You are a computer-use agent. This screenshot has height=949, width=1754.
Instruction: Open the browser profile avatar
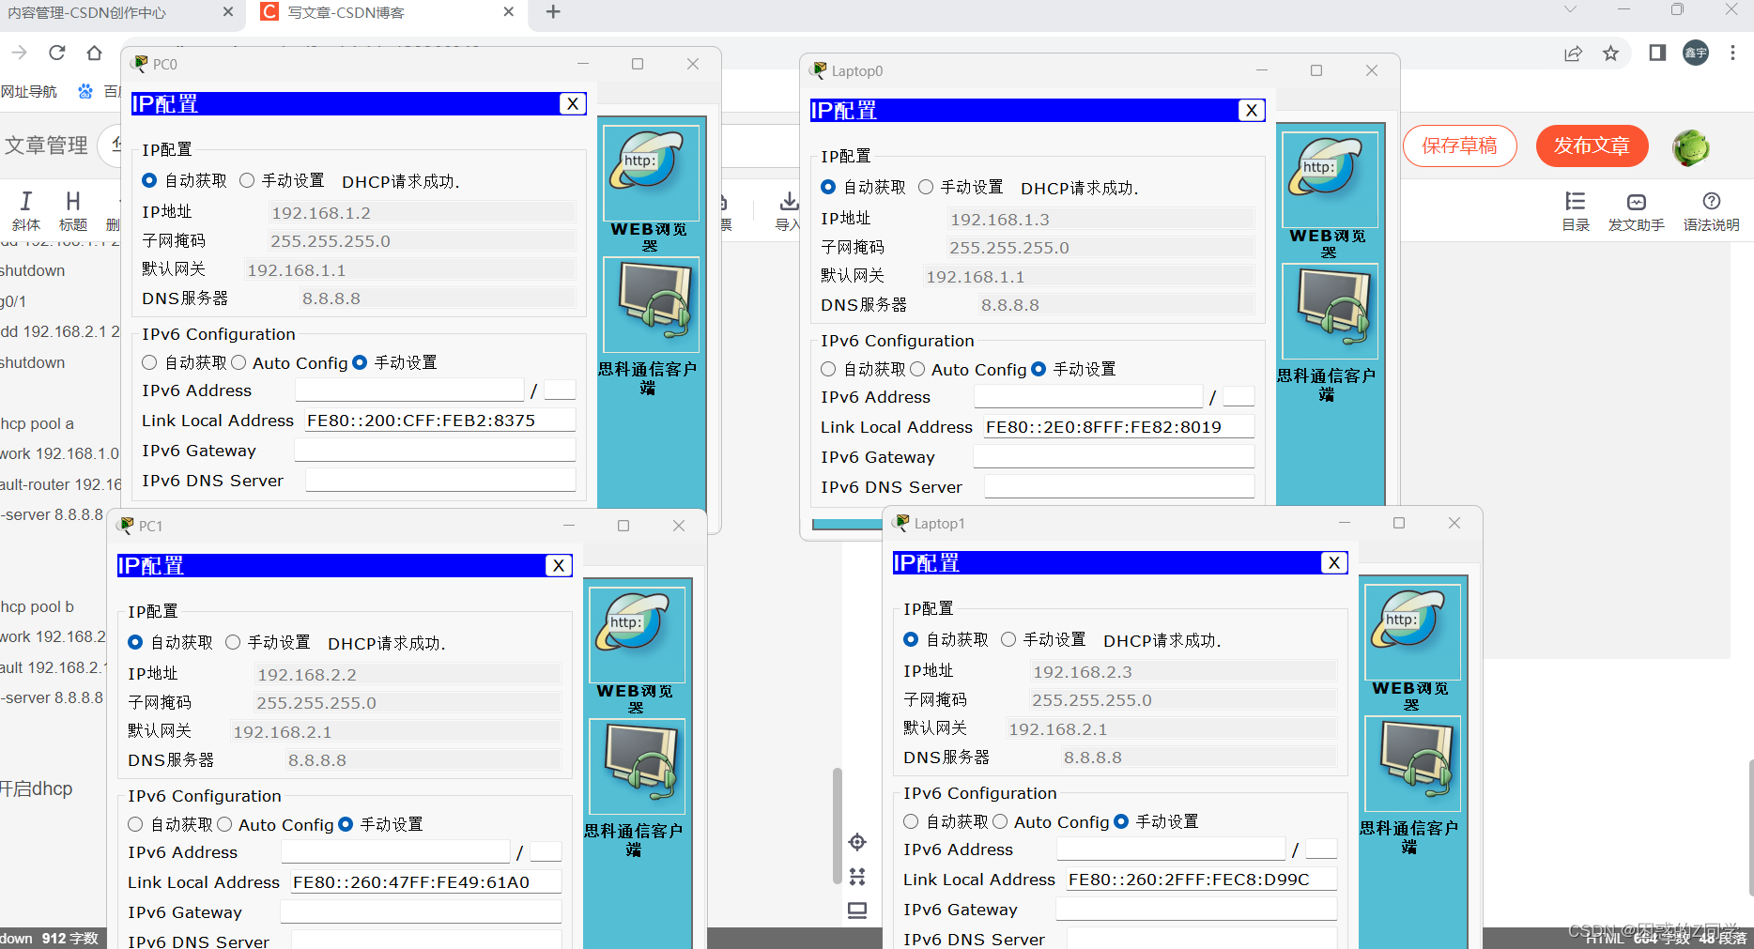click(1696, 53)
